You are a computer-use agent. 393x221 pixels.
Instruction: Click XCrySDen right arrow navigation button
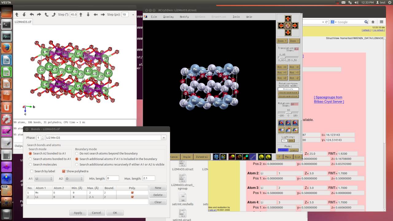[295, 26]
